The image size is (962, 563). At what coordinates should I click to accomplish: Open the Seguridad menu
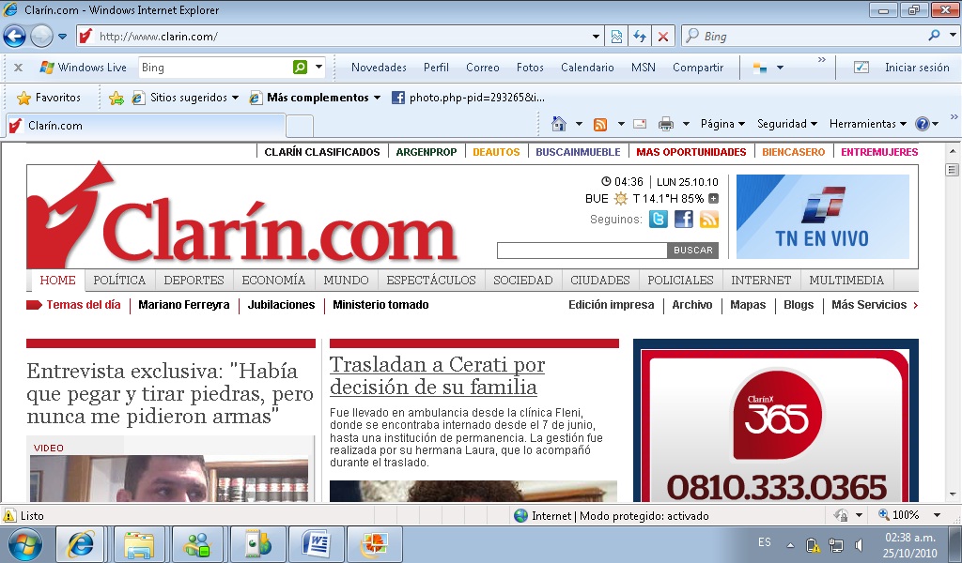[x=787, y=124]
